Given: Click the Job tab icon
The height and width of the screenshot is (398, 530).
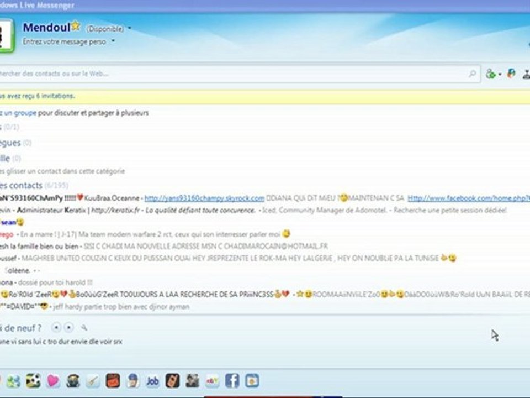Looking at the screenshot, I should tap(152, 381).
